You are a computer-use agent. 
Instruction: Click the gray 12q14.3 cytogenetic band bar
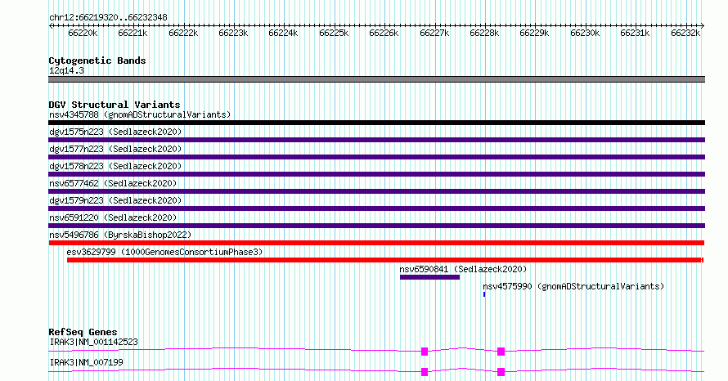[x=376, y=79]
